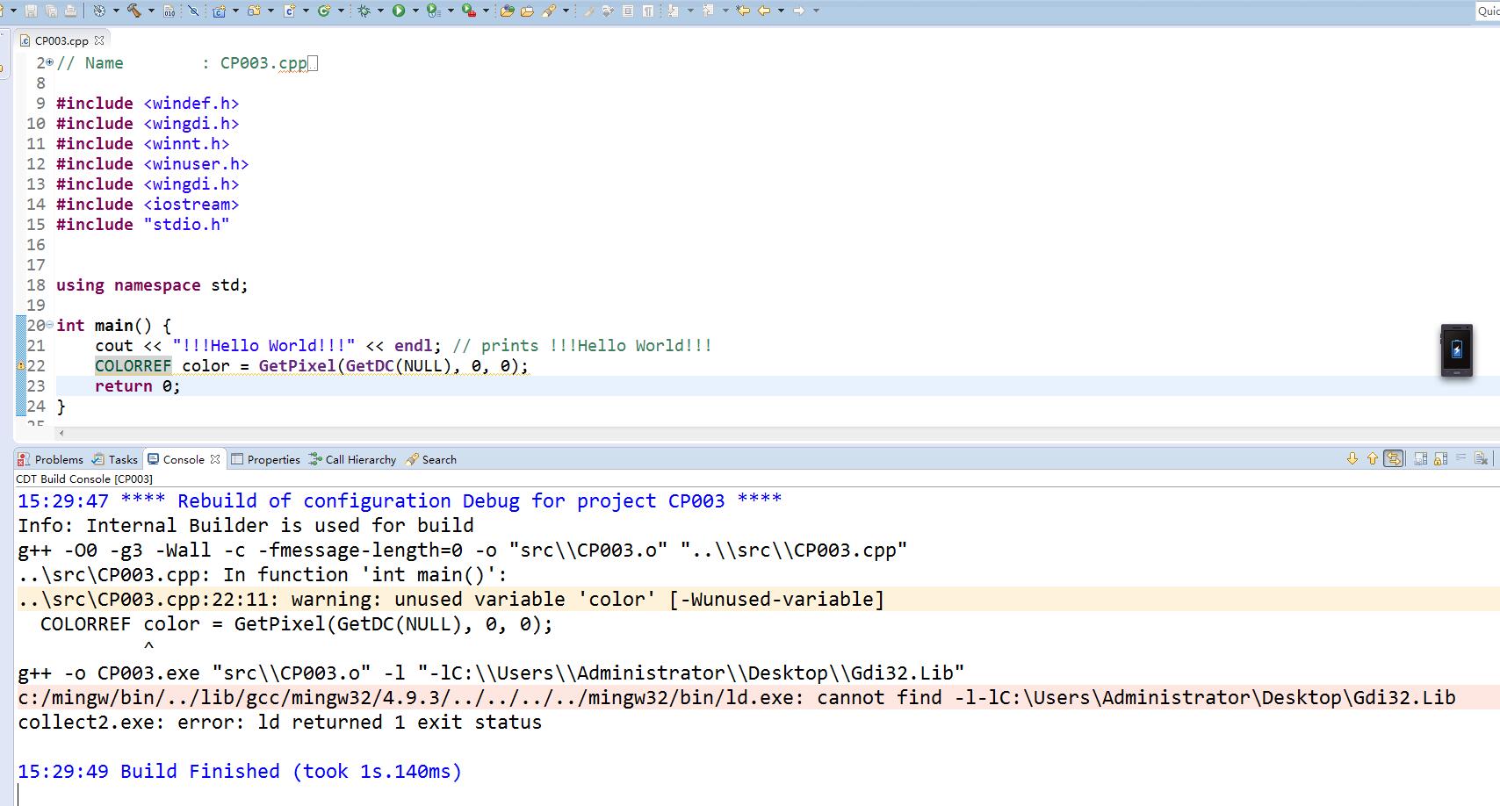The height and width of the screenshot is (806, 1500).
Task: Click the 'return 0;' code line
Action: [138, 385]
